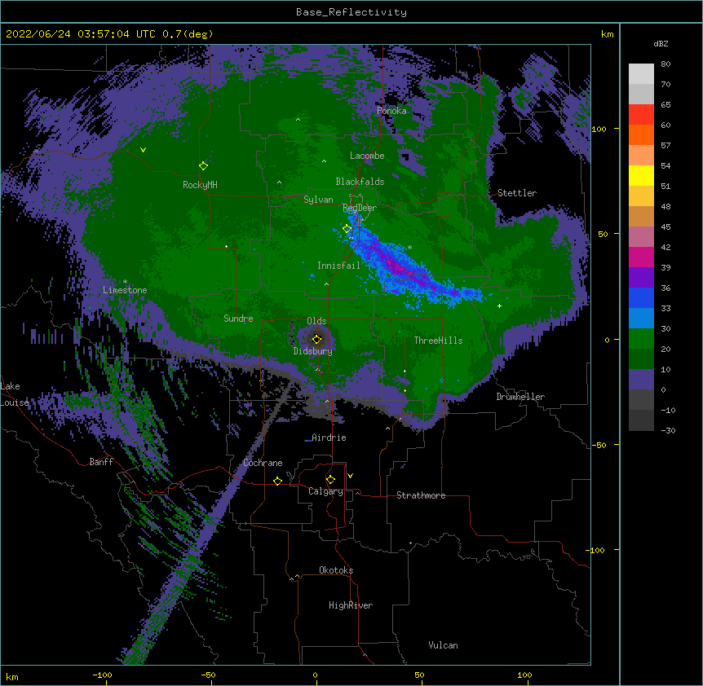Image resolution: width=703 pixels, height=686 pixels.
Task: Click the Stettler town label
Action: (x=517, y=193)
